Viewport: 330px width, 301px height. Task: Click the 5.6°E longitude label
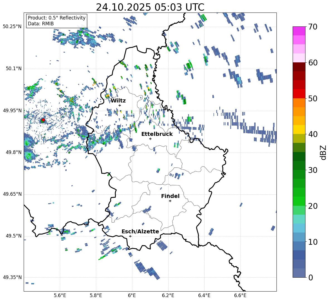pyautogui.click(x=60, y=295)
